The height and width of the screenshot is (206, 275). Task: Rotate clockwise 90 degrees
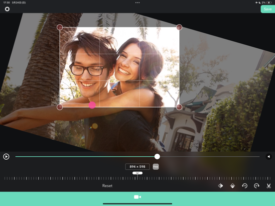(257, 186)
